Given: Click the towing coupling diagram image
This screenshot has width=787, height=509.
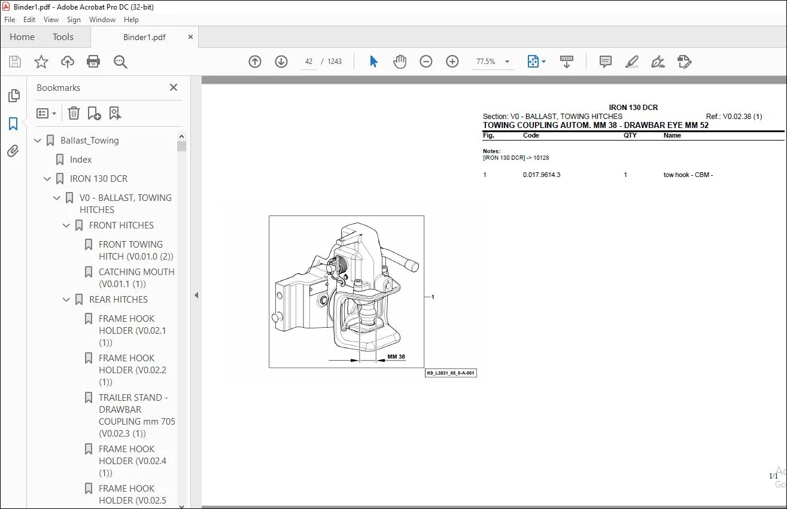Looking at the screenshot, I should point(347,292).
